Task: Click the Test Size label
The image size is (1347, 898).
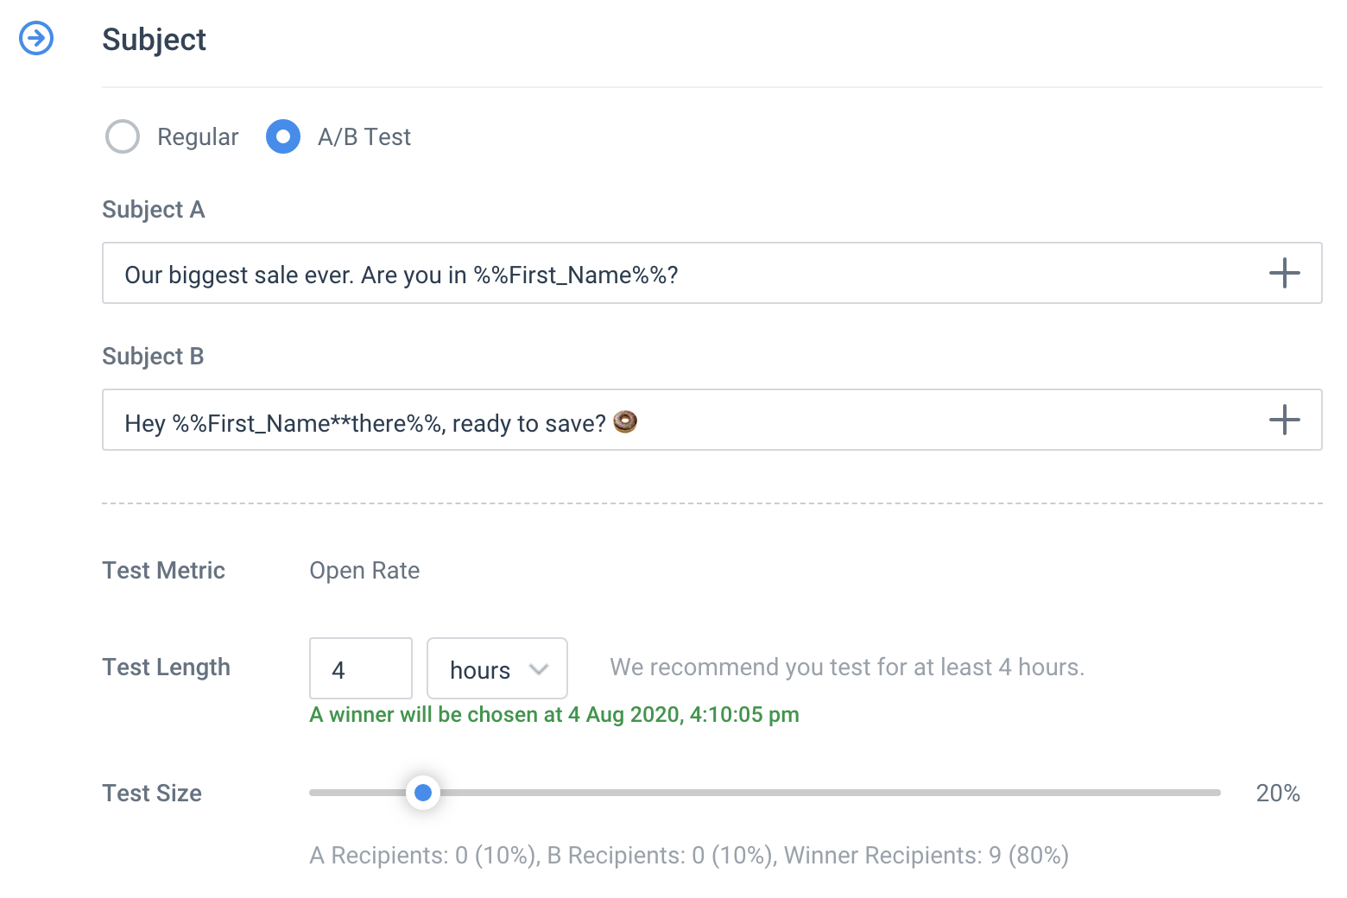Action: click(x=152, y=794)
